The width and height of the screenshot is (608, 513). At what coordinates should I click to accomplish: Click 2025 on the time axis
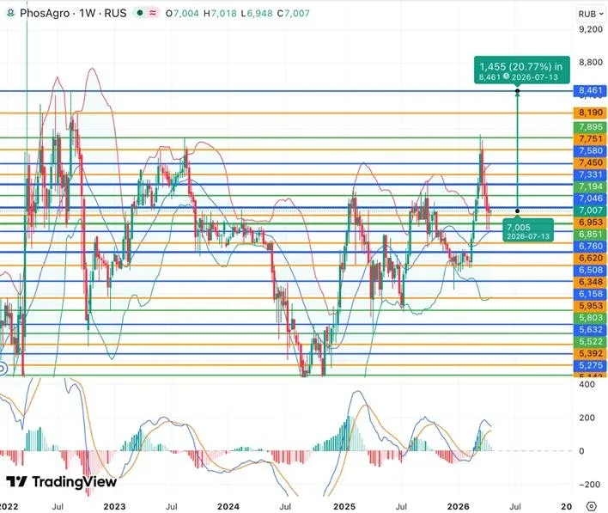point(344,507)
